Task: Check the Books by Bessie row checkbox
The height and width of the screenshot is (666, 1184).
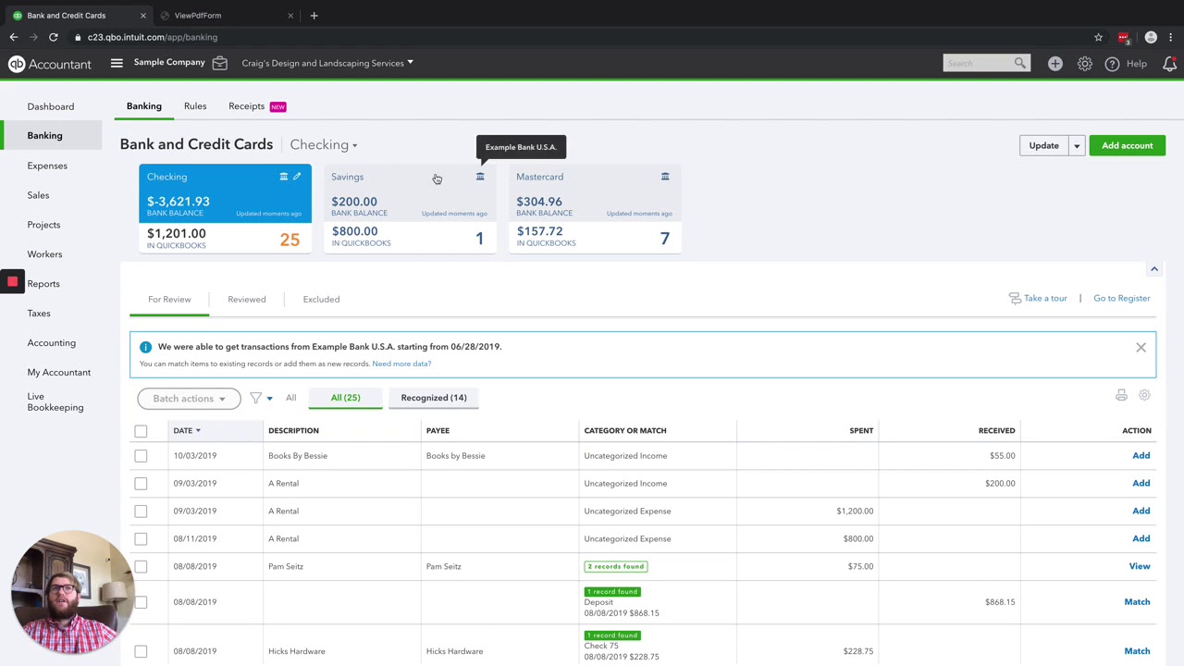Action: [x=141, y=456]
